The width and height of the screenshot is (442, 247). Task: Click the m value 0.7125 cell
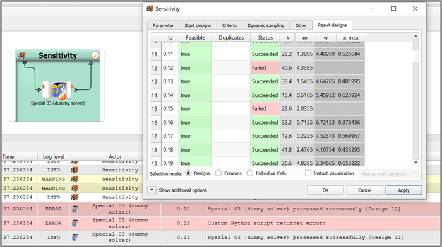(305, 122)
